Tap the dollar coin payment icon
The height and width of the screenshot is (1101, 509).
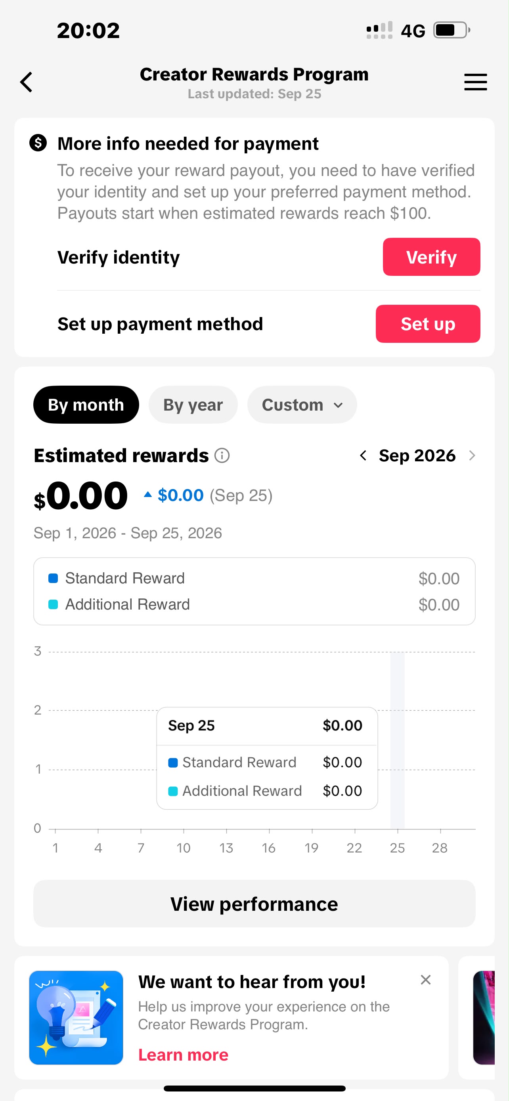38,143
